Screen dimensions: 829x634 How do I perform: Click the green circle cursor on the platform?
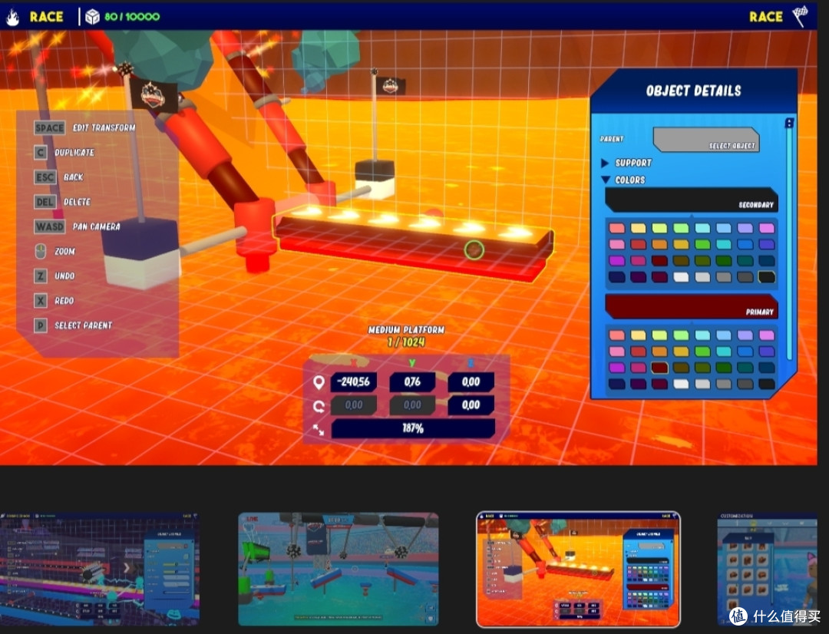474,249
